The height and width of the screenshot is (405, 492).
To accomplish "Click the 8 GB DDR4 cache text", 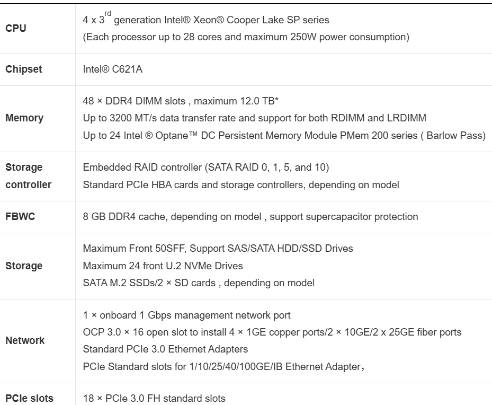I will (x=251, y=217).
